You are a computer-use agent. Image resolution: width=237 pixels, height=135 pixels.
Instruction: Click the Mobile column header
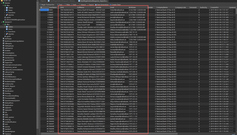(103, 7)
